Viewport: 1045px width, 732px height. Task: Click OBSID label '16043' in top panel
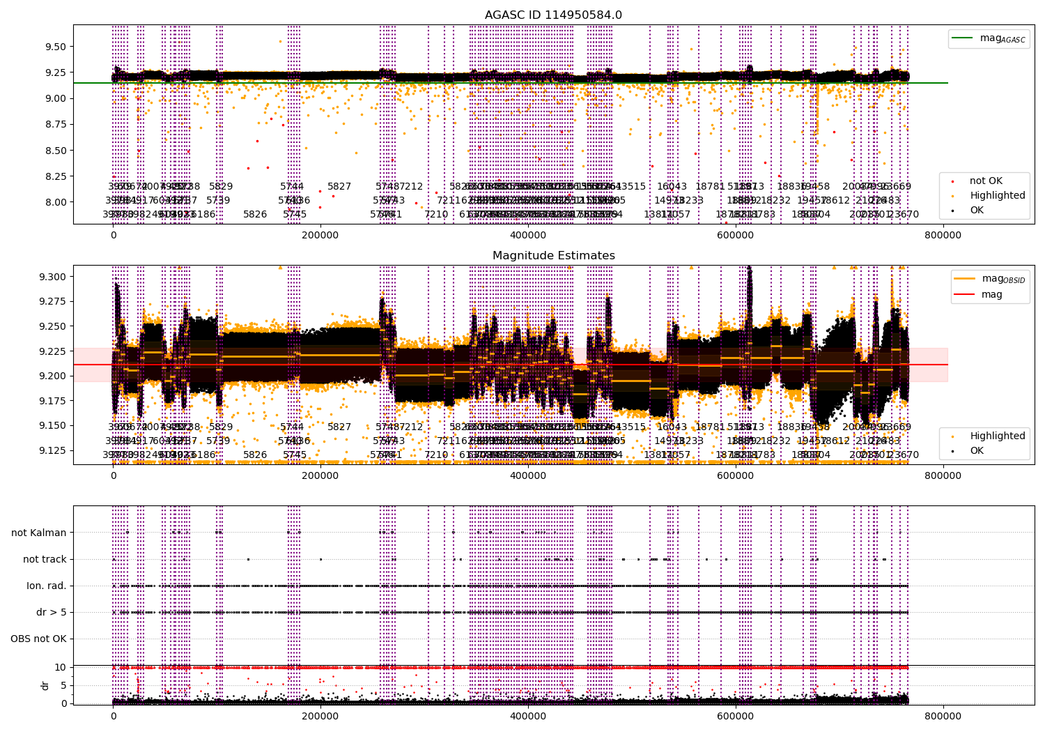[672, 187]
